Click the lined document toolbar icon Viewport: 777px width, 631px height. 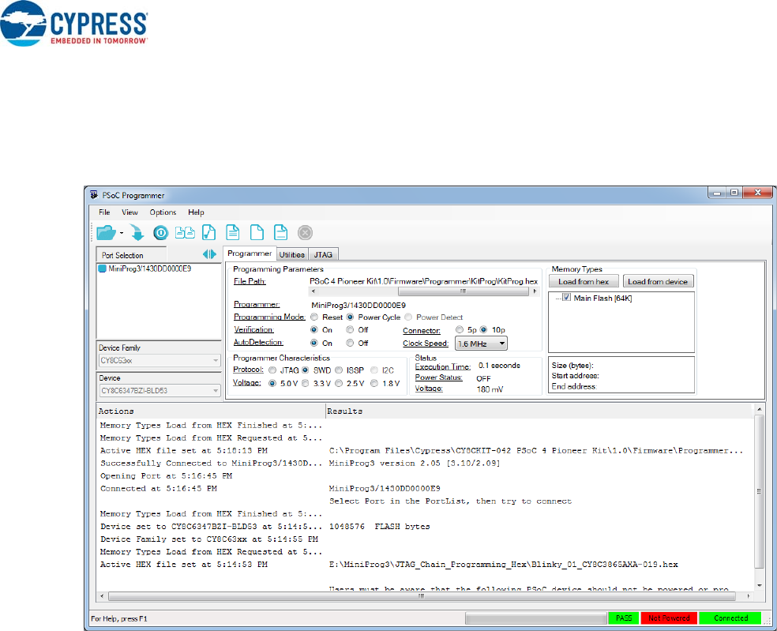pyautogui.click(x=232, y=232)
